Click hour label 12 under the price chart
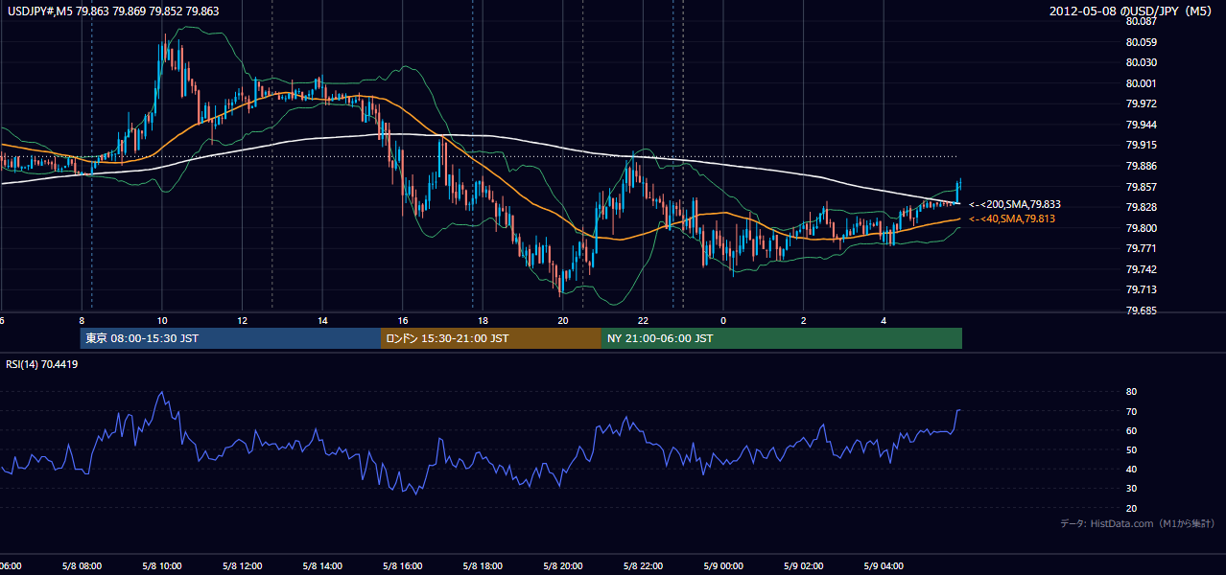The width and height of the screenshot is (1226, 575). click(x=243, y=320)
